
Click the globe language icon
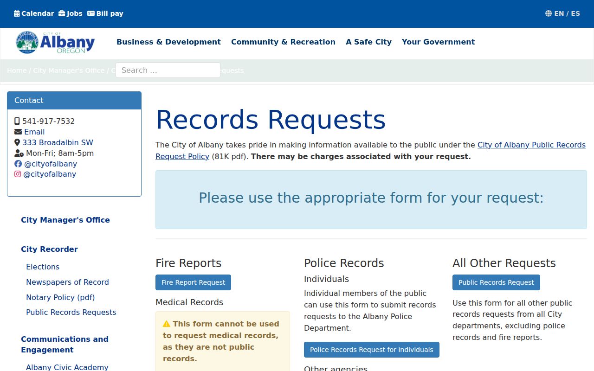click(x=549, y=13)
